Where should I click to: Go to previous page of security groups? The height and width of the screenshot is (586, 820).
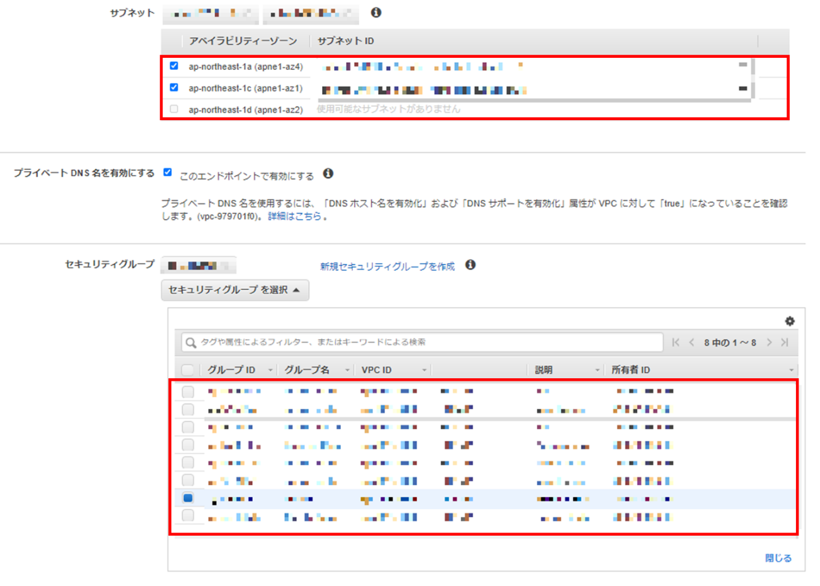point(691,342)
